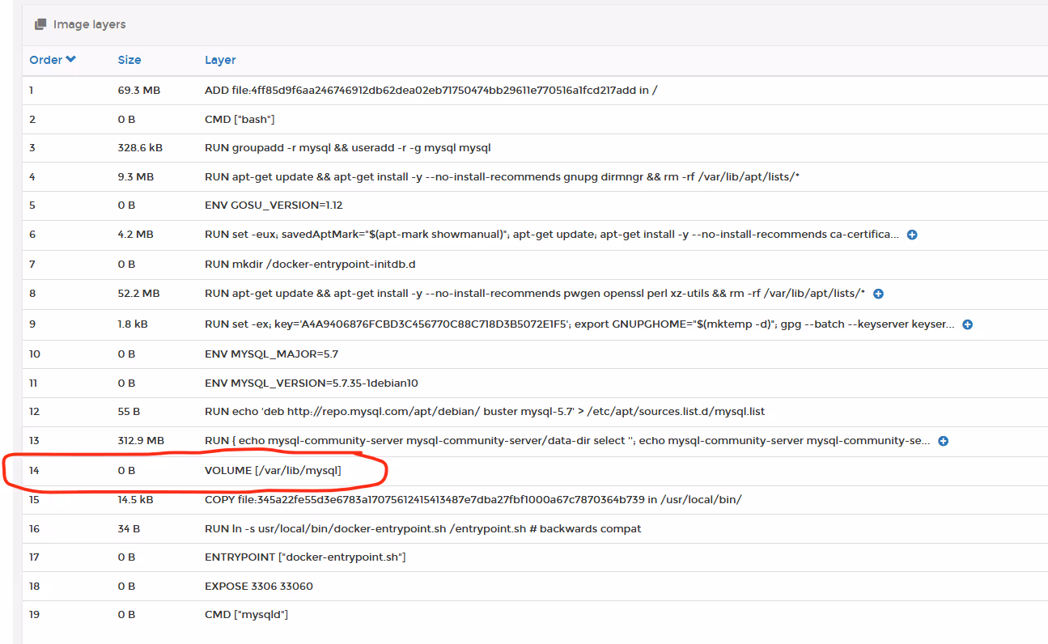
Task: Click the RUN echo deb repo.mysql.com layer
Action: pyautogui.click(x=485, y=411)
